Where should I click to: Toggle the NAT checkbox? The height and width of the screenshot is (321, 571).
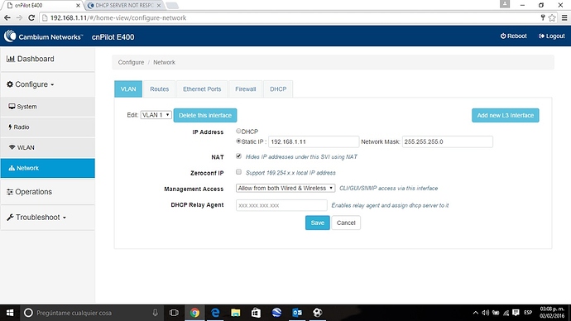coord(238,156)
